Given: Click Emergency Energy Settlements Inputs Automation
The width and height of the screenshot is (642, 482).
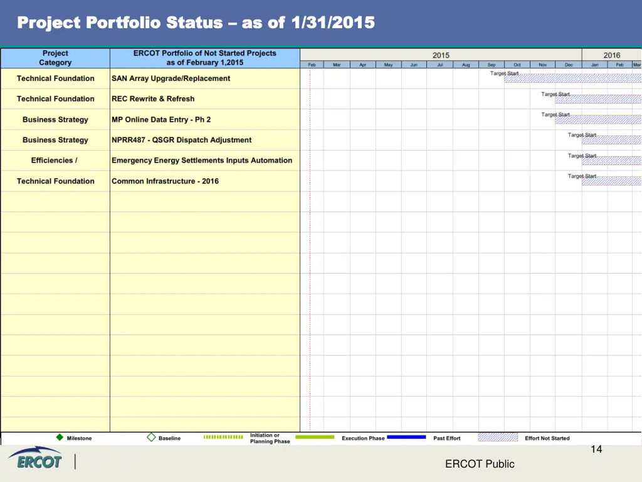Looking at the screenshot, I should pyautogui.click(x=202, y=160).
